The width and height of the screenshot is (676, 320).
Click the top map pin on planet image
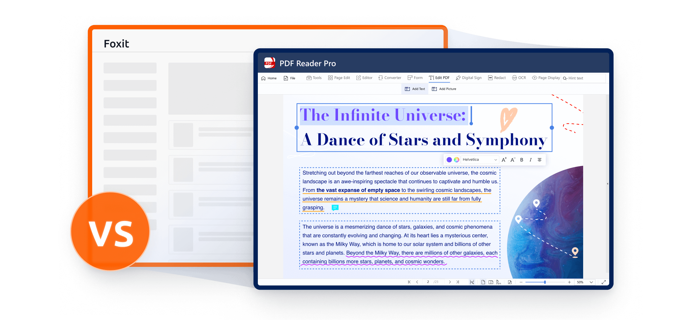(536, 203)
